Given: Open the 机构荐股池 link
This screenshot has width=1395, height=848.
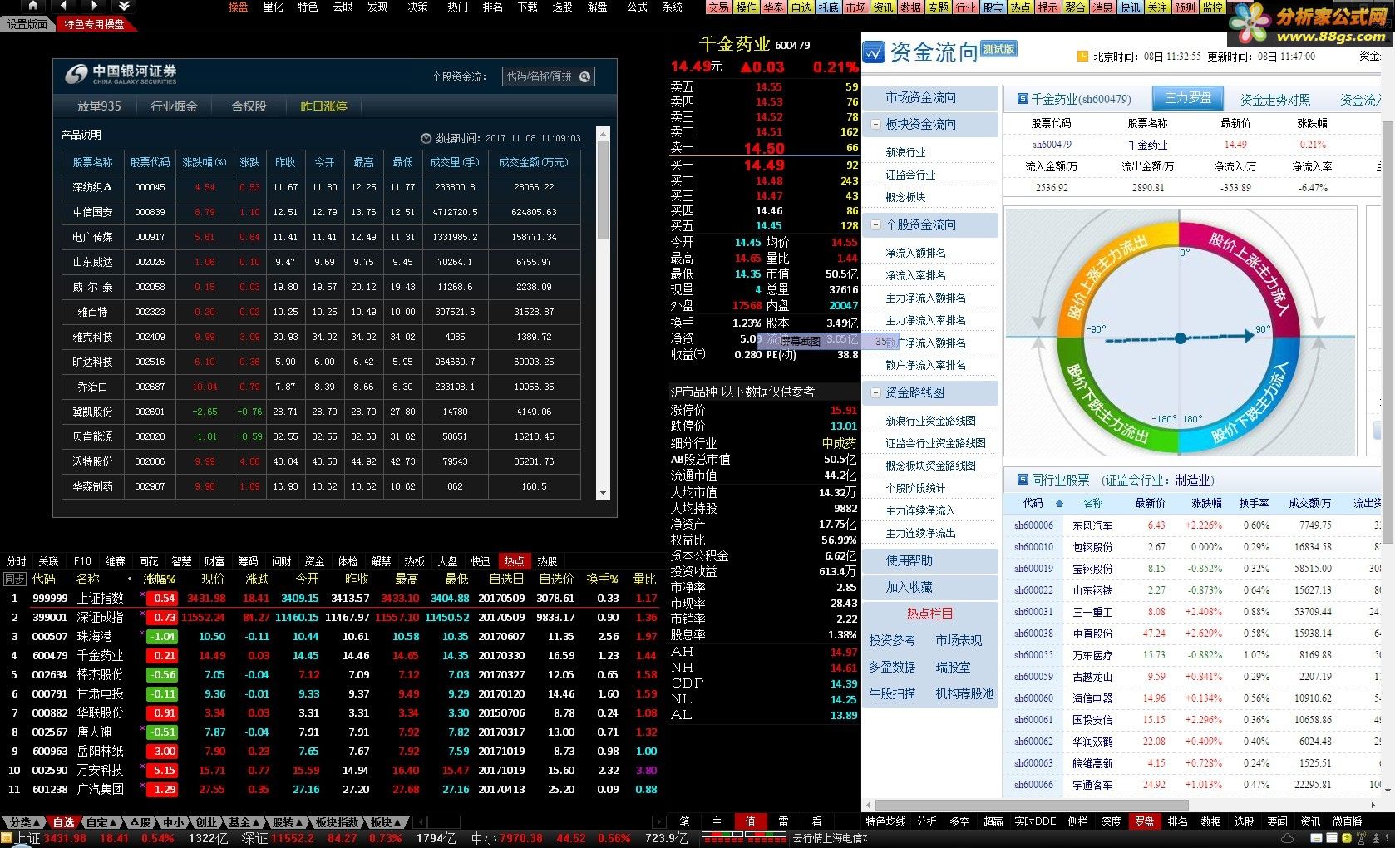Looking at the screenshot, I should 964,693.
